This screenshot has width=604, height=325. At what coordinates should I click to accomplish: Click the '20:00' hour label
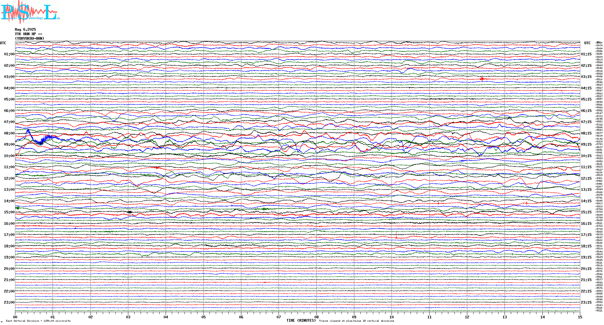pos(9,269)
